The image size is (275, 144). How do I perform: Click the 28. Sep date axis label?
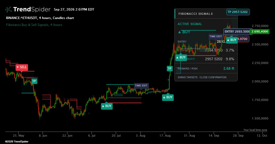238,136
